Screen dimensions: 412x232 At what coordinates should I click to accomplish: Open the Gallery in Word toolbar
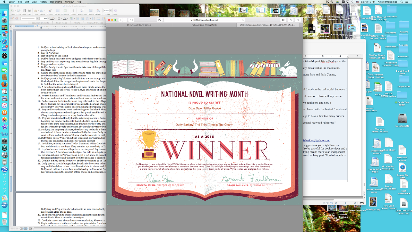pos(91,11)
